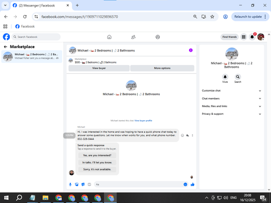The height and width of the screenshot is (203, 271).
Task: Click Relaunch to update button
Action: pyautogui.click(x=248, y=17)
